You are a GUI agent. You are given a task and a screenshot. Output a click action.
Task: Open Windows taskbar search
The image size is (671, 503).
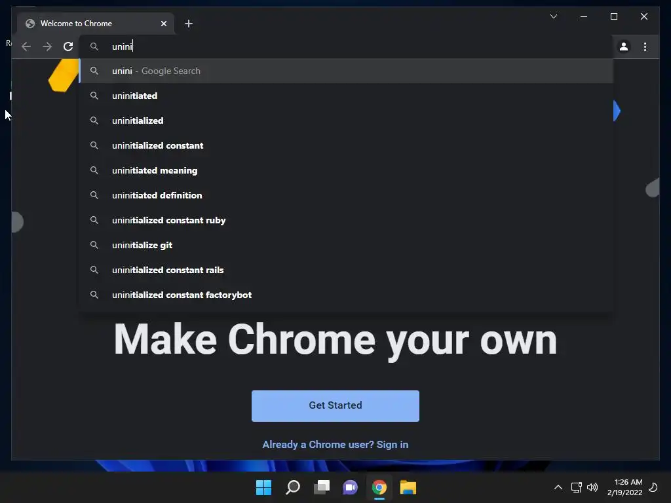pyautogui.click(x=293, y=487)
